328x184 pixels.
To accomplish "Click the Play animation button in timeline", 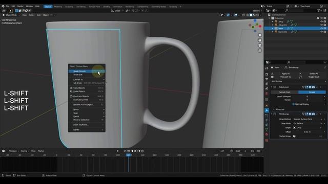I will pyautogui.click(x=135, y=151).
